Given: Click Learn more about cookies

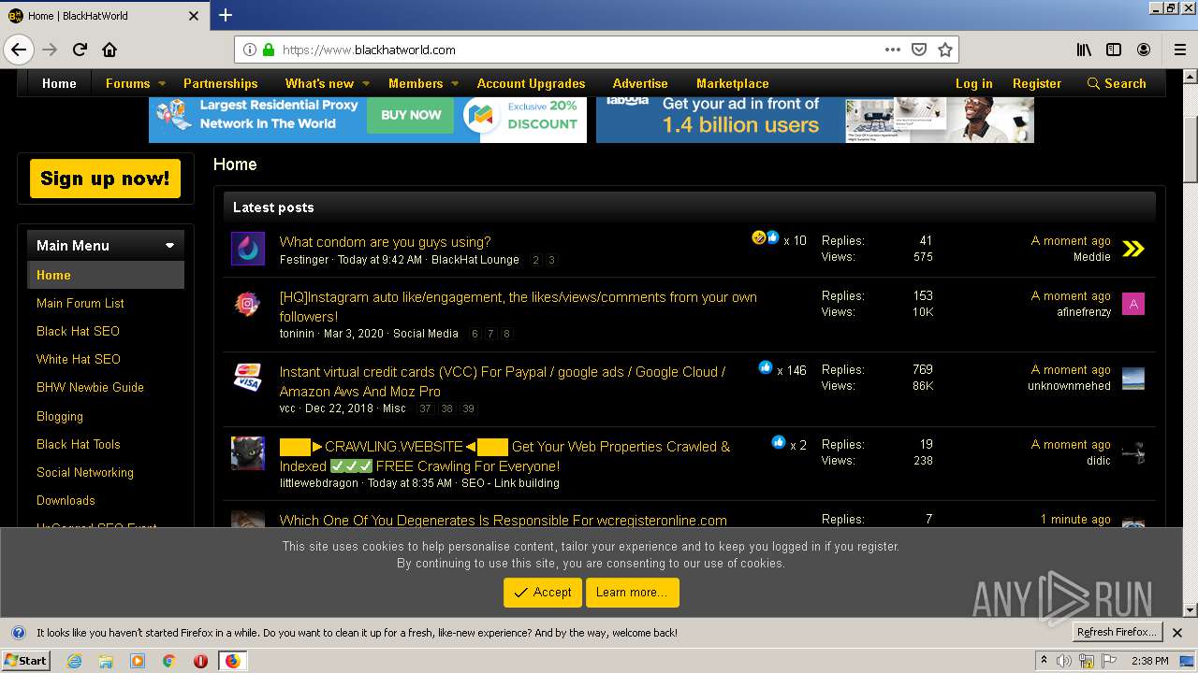Looking at the screenshot, I should (632, 593).
